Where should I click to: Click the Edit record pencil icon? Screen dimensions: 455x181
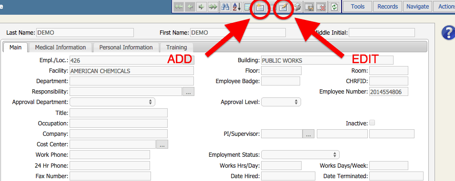click(x=283, y=7)
